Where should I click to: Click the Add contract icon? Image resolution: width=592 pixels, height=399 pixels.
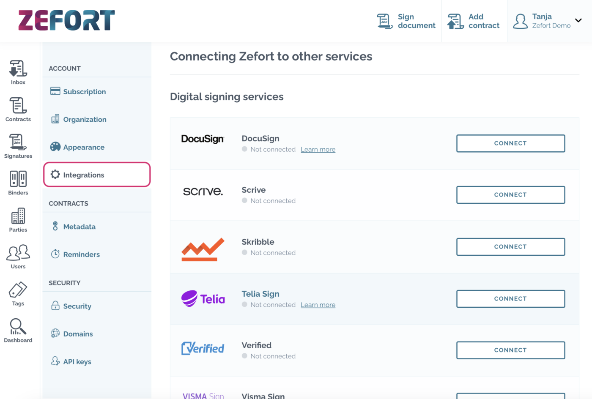pos(455,20)
